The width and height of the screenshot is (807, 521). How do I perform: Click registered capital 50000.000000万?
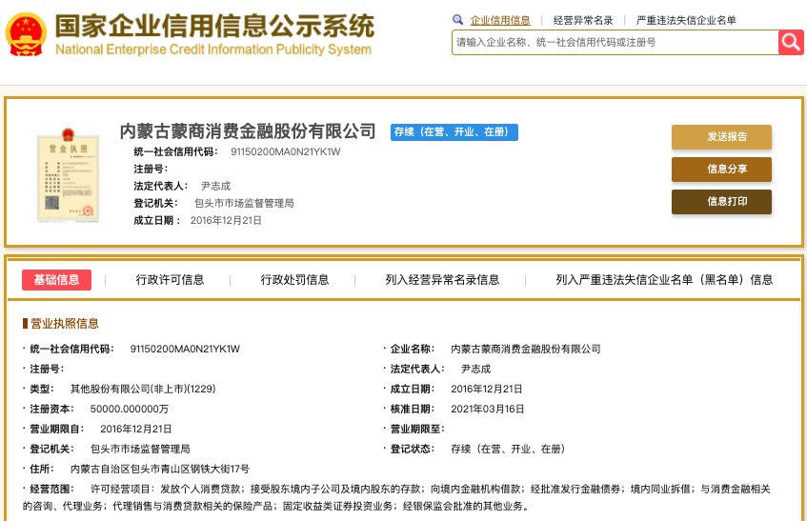tap(130, 409)
